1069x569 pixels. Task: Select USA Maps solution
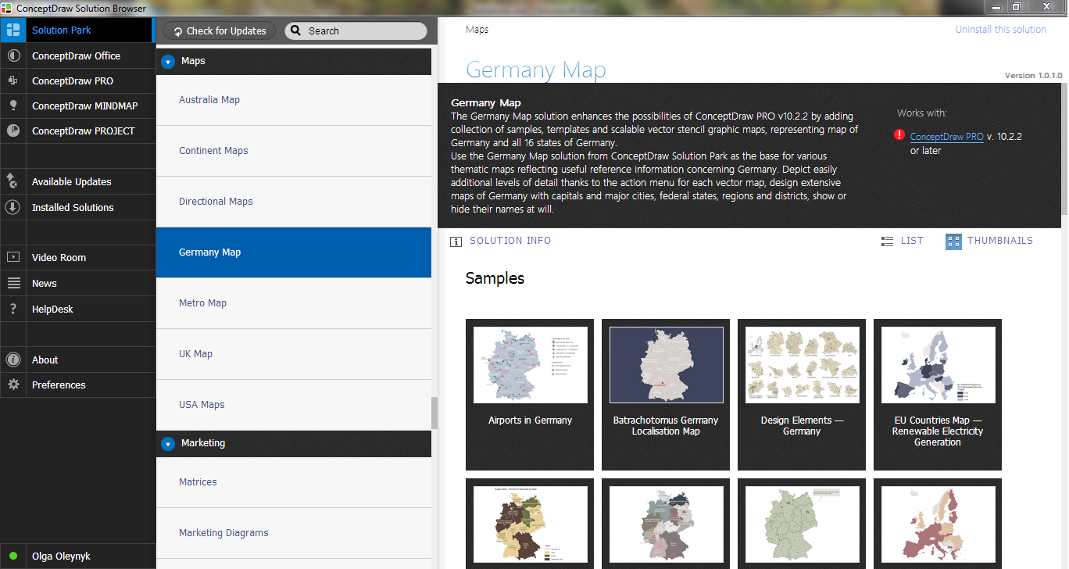click(x=294, y=405)
